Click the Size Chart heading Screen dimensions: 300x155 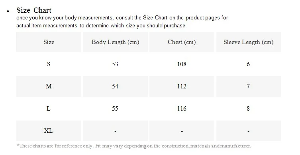[x=34, y=10]
